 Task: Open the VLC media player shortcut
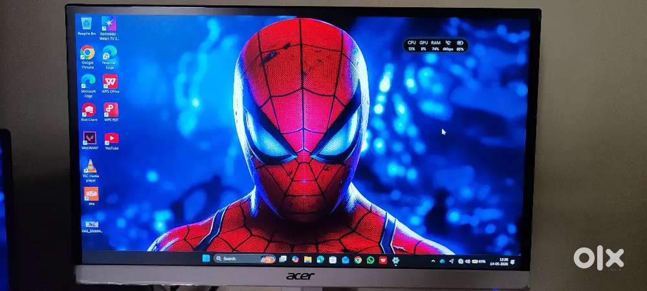(x=90, y=171)
